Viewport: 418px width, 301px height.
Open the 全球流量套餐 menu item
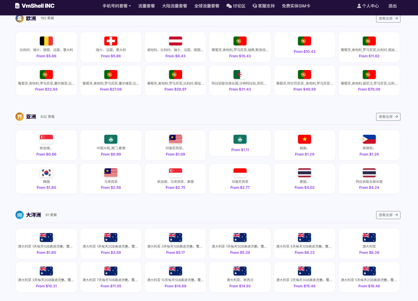(x=207, y=6)
